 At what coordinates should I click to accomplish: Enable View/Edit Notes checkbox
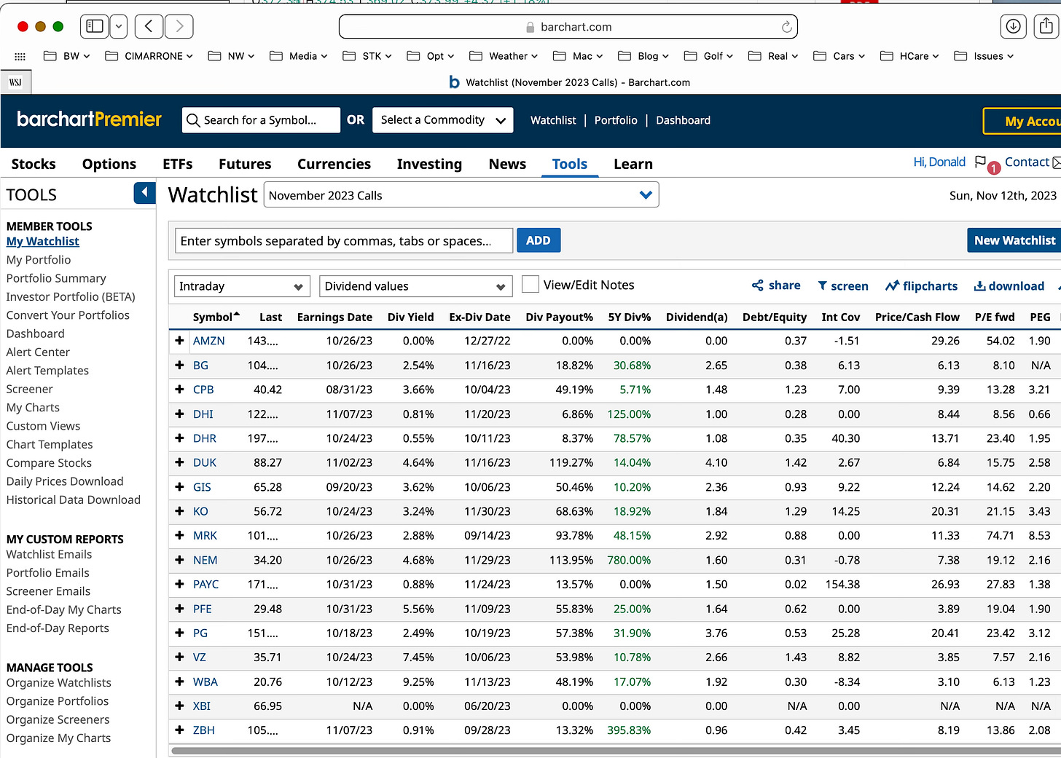[x=530, y=285]
